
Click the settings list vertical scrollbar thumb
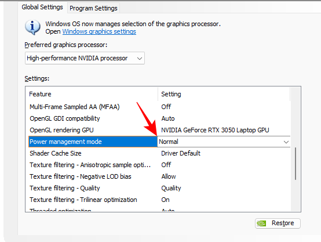(296, 164)
